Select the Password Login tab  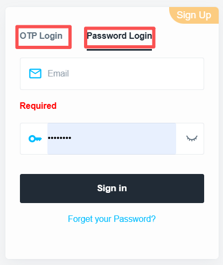pos(120,36)
